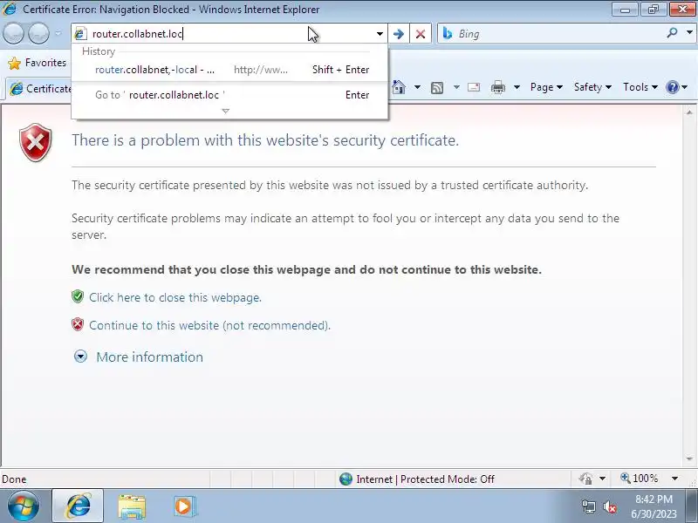Click the Go arrow button

point(399,34)
